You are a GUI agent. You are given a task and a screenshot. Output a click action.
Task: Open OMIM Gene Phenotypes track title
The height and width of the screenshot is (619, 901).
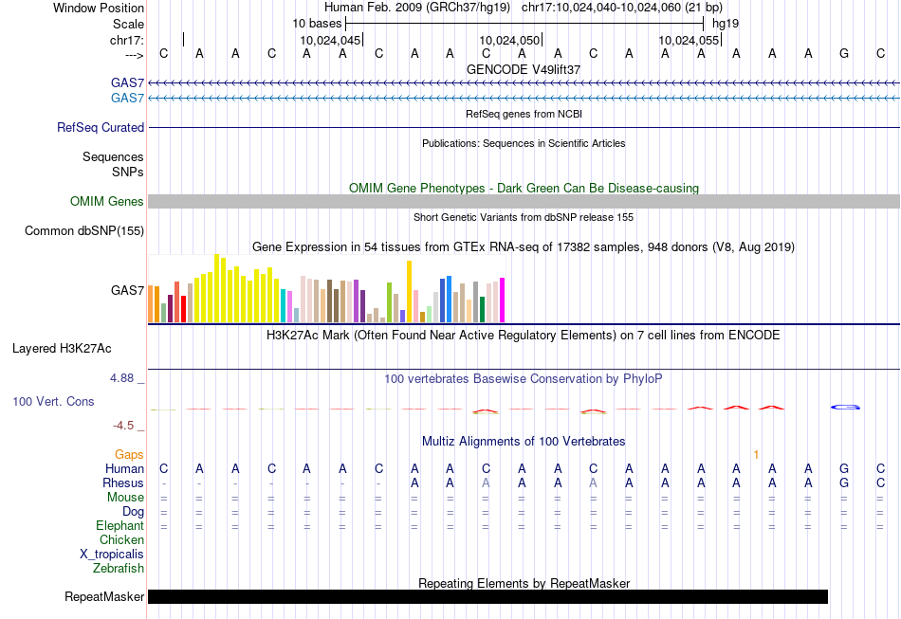[524, 189]
